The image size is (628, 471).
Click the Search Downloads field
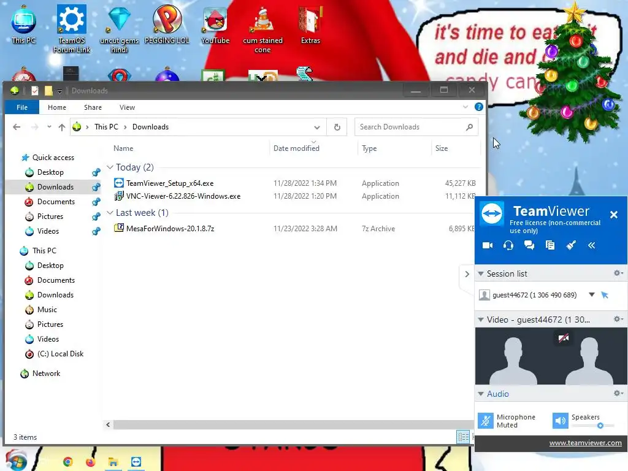[416, 127]
